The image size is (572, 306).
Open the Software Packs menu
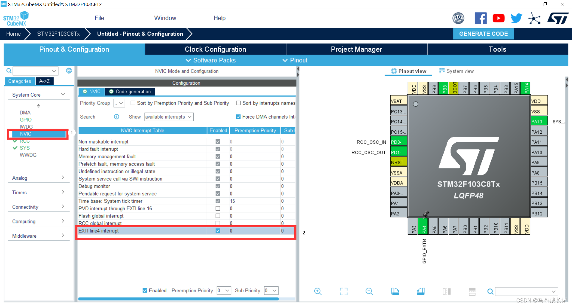(x=211, y=60)
